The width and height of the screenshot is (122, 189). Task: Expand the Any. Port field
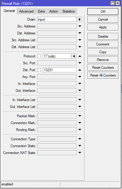click(80, 77)
